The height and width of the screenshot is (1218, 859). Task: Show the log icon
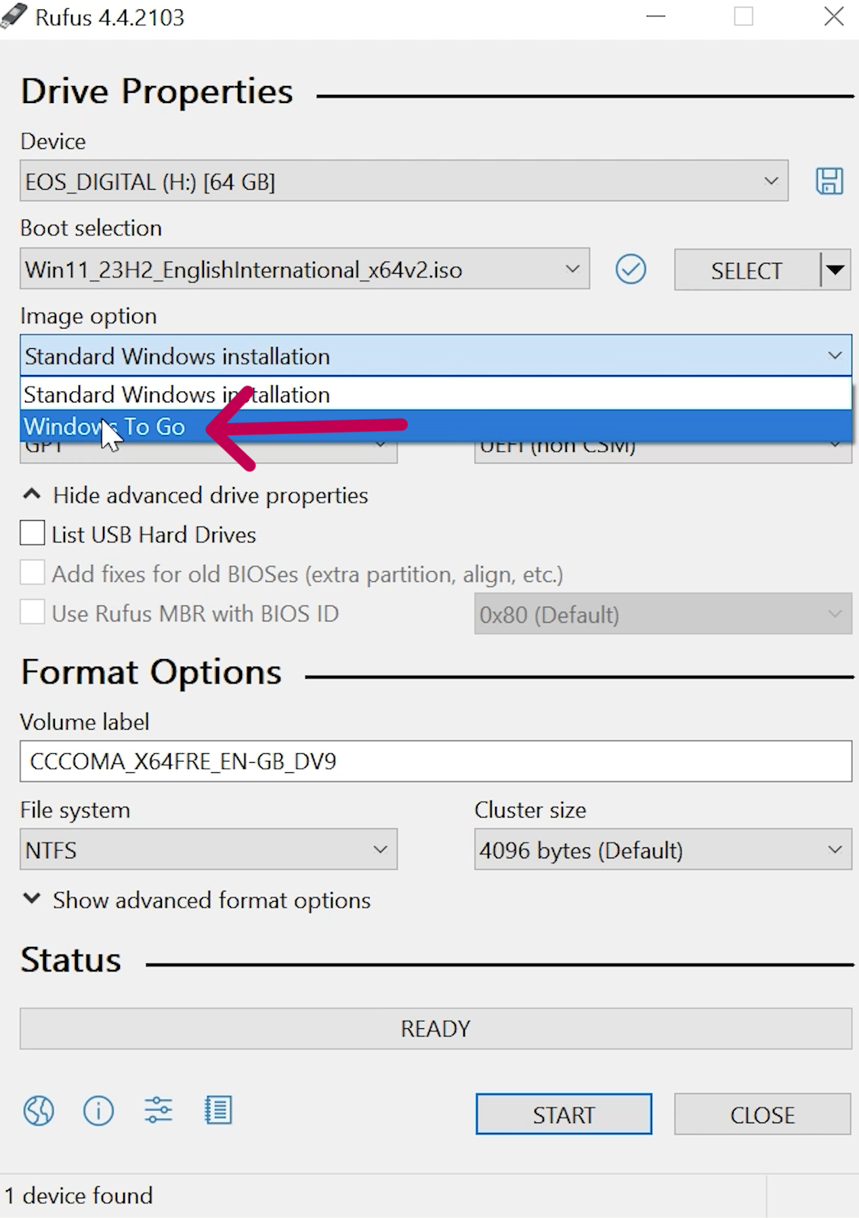(x=218, y=1111)
